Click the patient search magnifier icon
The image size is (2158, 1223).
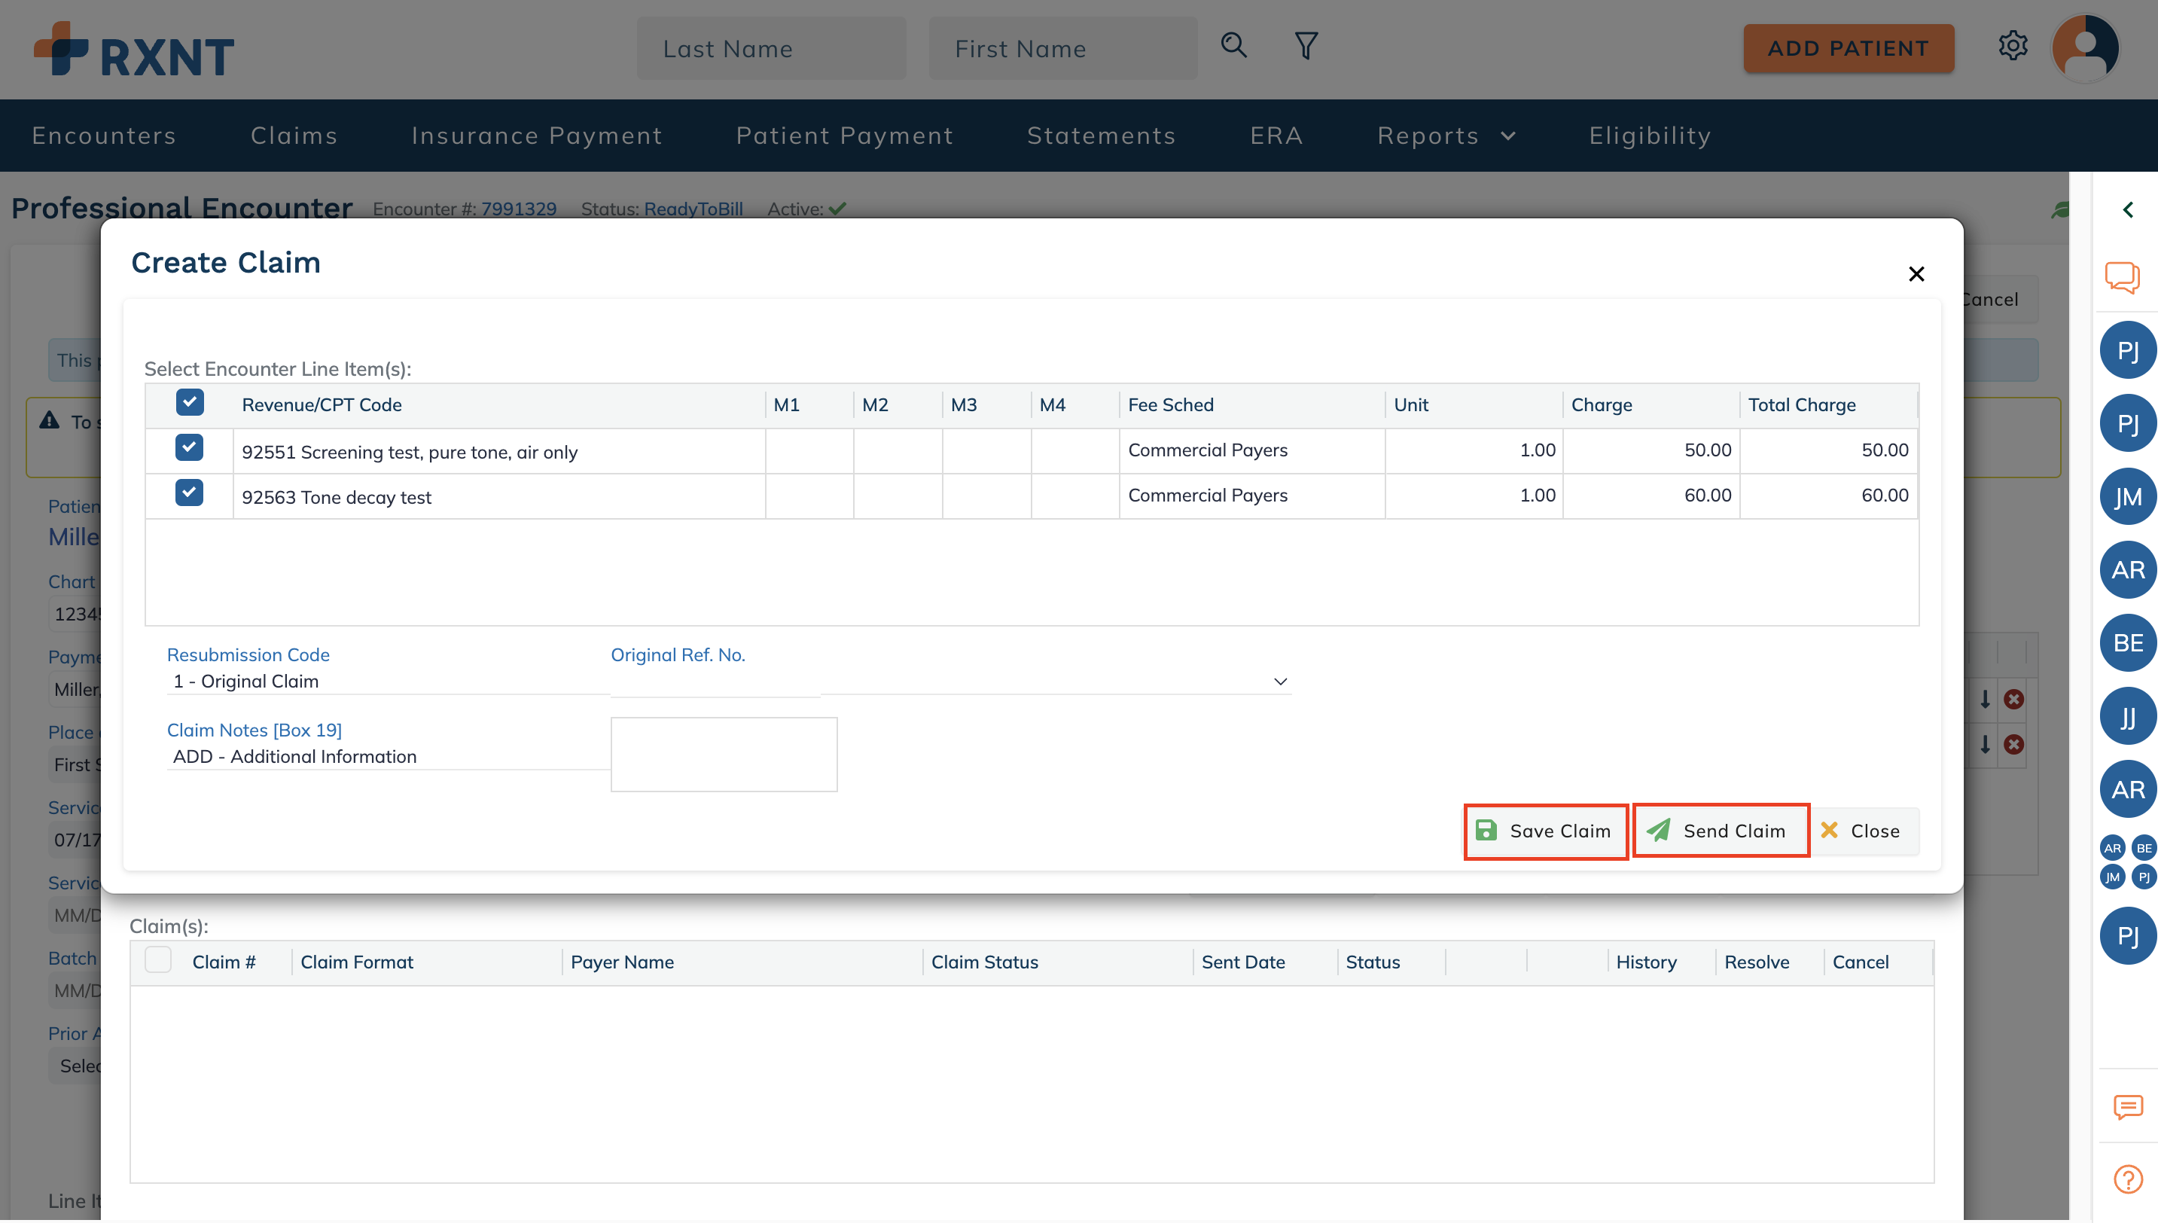pyautogui.click(x=1233, y=45)
